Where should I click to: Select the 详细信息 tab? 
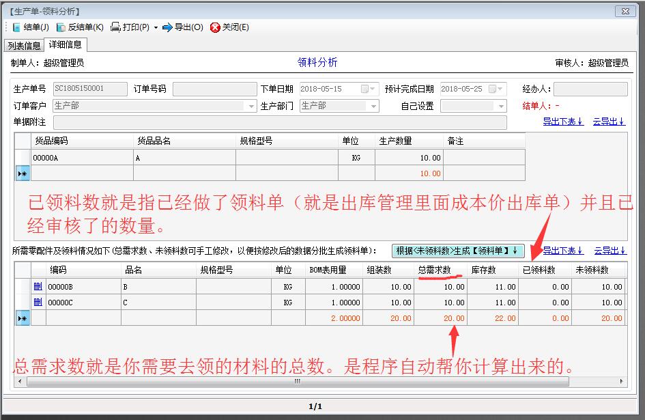(65, 45)
